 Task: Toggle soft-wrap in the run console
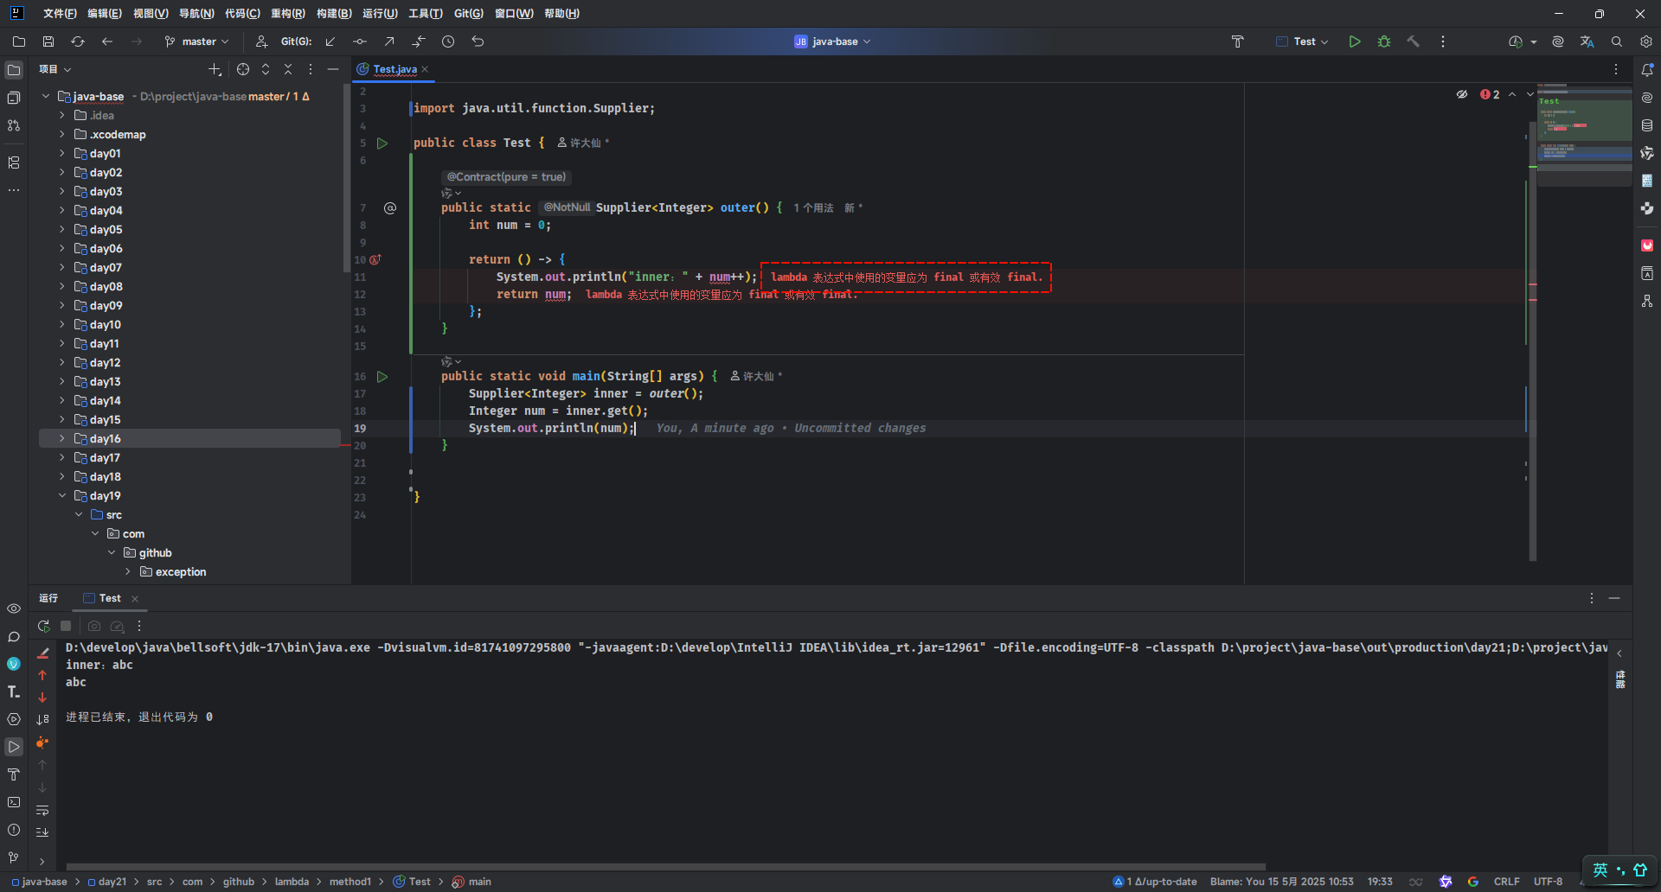pos(42,810)
